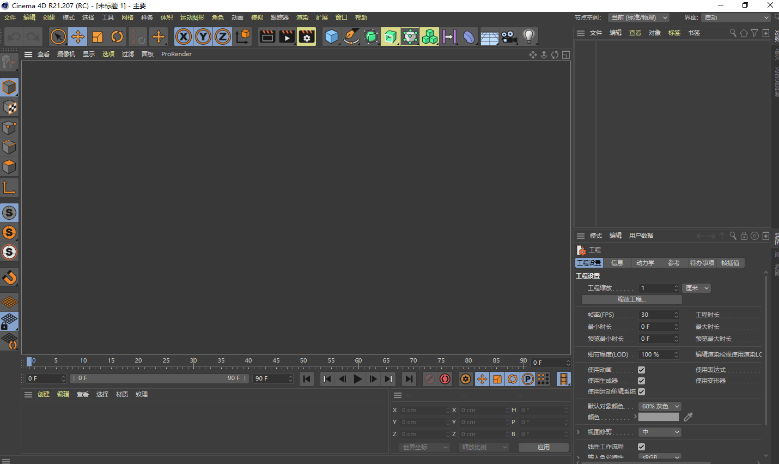Add a camera to the scene
The image size is (779, 464).
coord(509,37)
